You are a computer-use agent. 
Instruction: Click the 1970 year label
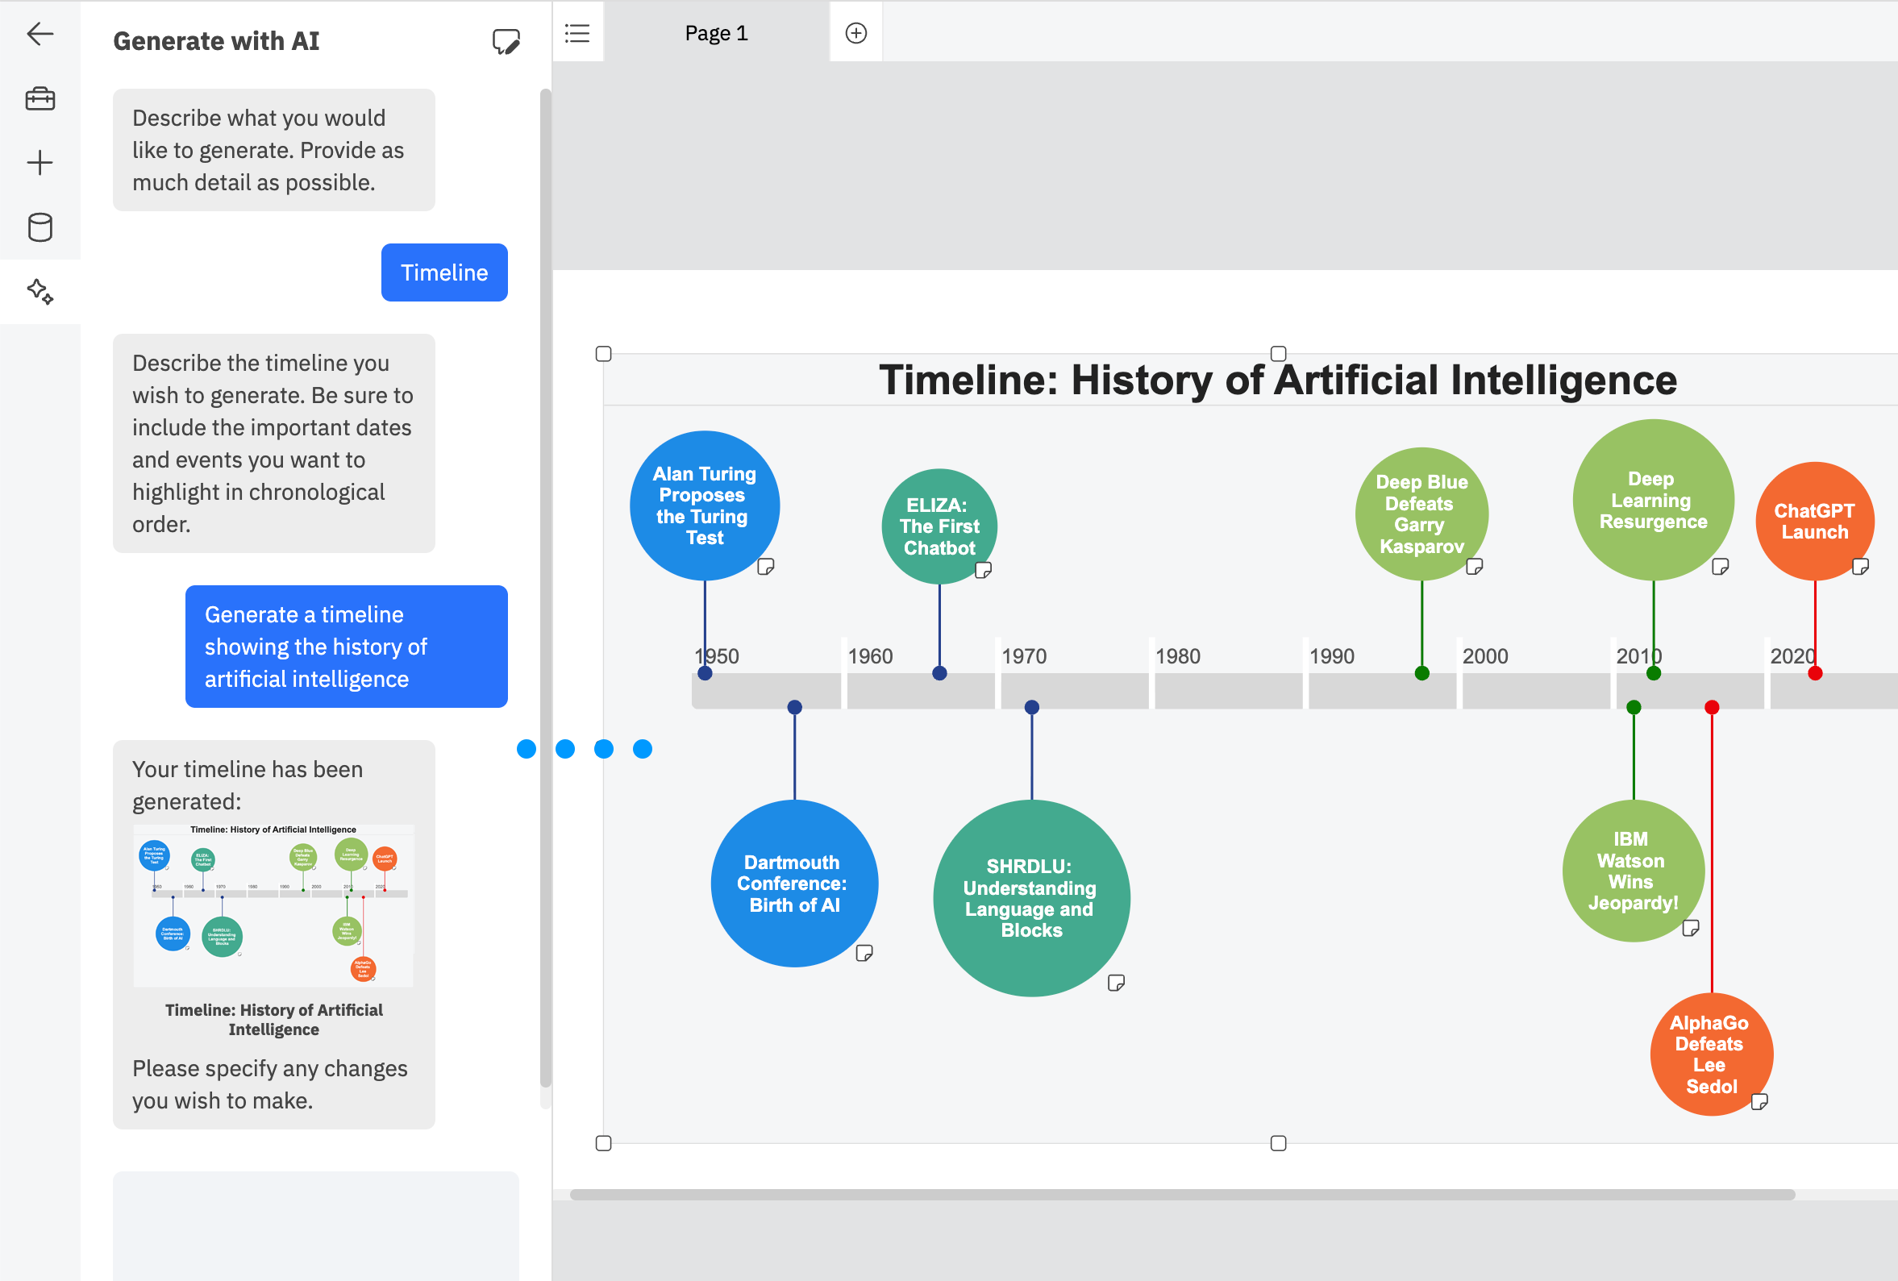(1024, 655)
